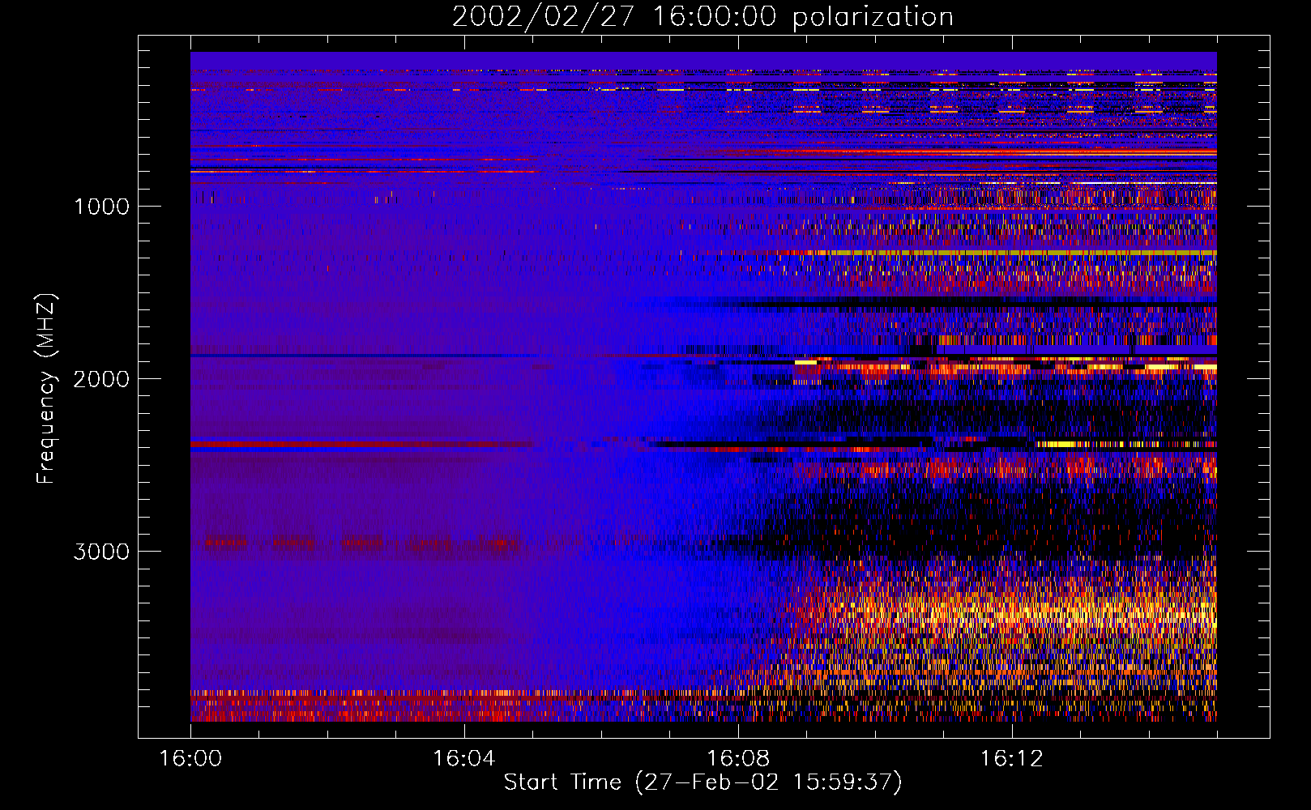This screenshot has height=810, width=1311.
Task: Click the plot title '2002/02/27 16:00:00 polarization'
Action: (x=702, y=17)
